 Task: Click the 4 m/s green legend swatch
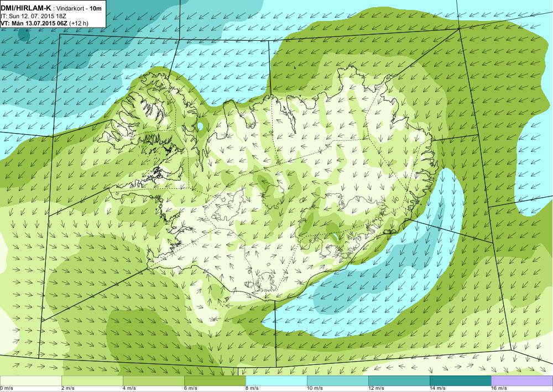point(154,381)
